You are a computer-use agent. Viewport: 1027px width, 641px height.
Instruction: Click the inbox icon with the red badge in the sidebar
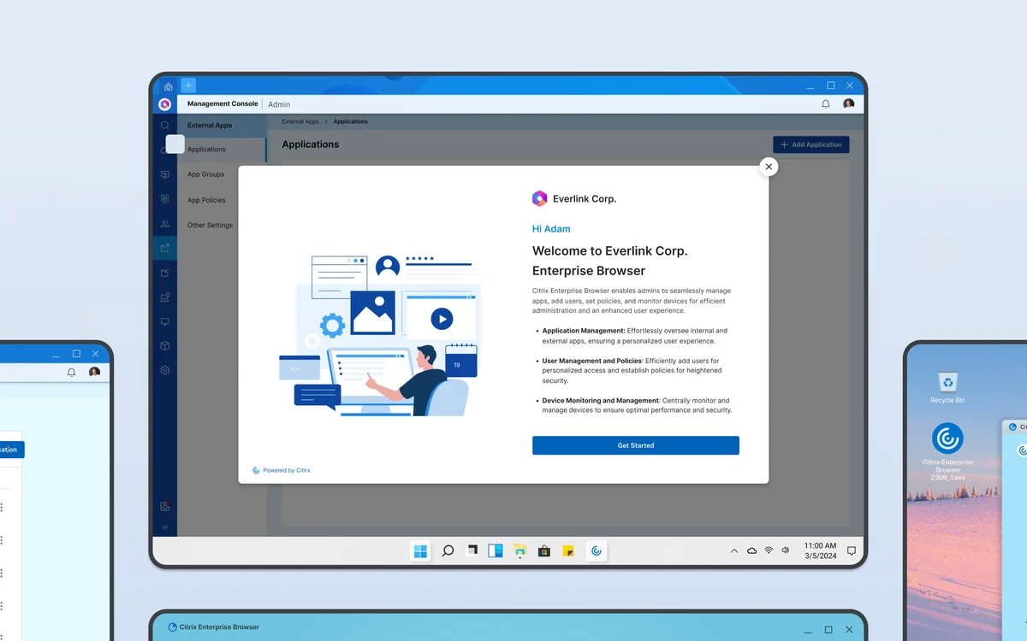click(165, 507)
